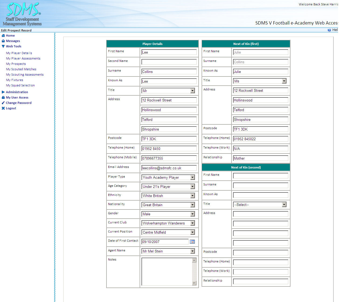Open My Player Assessments link
The height and width of the screenshot is (302, 340).
tap(23, 58)
